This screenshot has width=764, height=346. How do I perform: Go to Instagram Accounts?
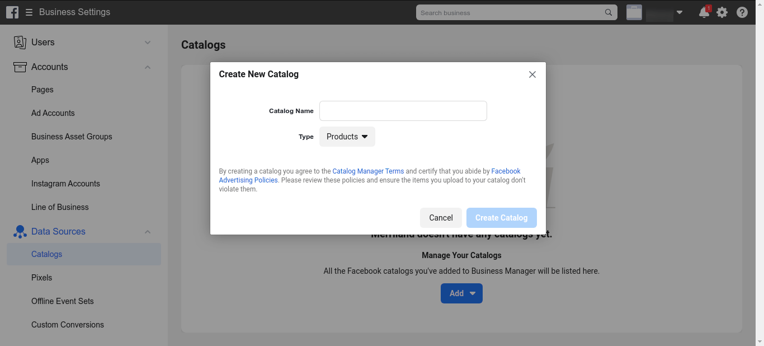[x=65, y=184]
